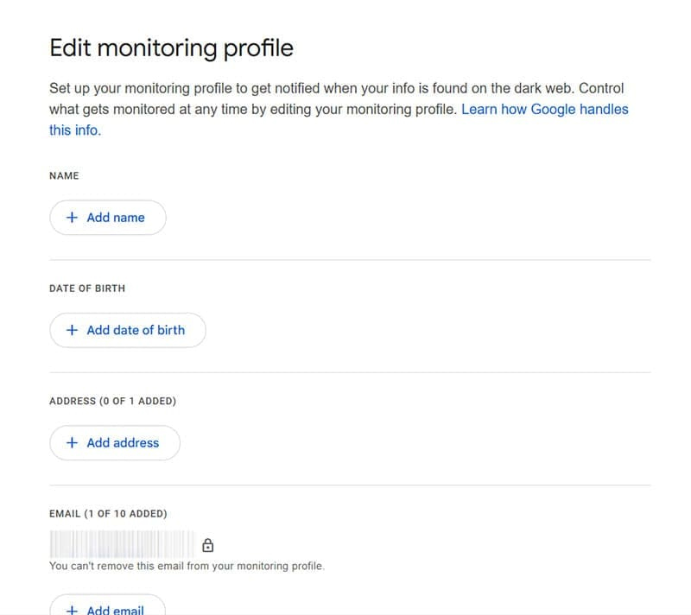Open the Learn how Google handles this info link
This screenshot has height=615, width=691.
(x=545, y=109)
